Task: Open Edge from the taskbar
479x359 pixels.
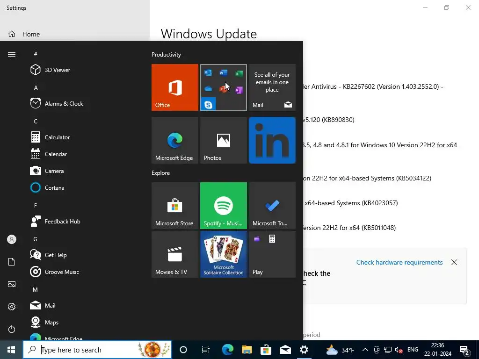Action: [x=228, y=350]
